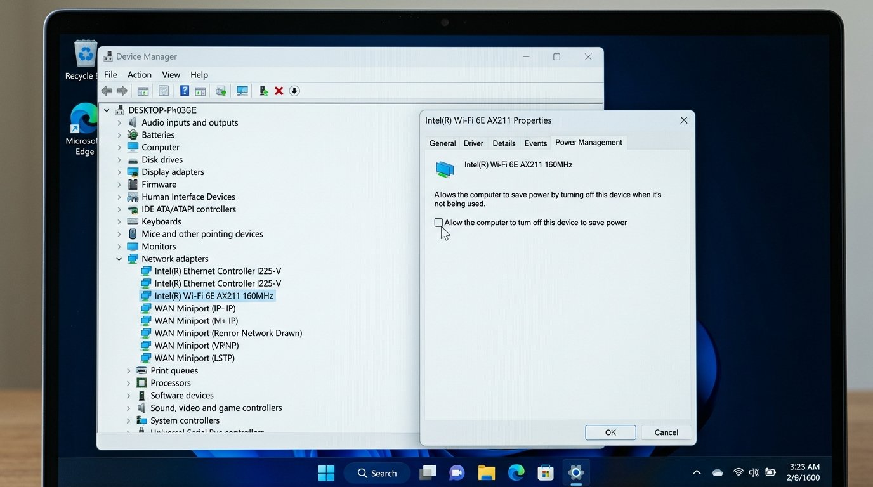Open File Explorer from the taskbar

pyautogui.click(x=486, y=472)
